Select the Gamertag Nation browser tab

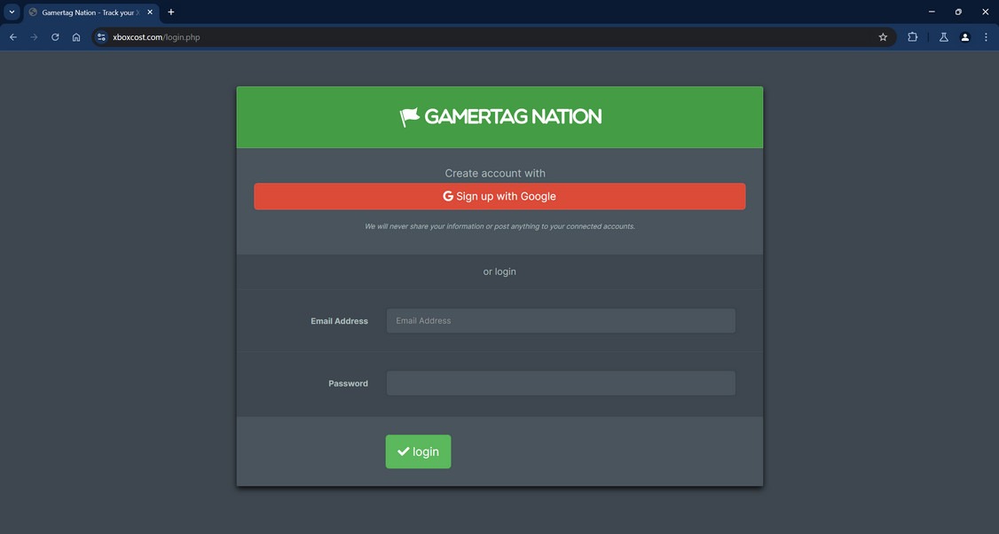pos(91,12)
